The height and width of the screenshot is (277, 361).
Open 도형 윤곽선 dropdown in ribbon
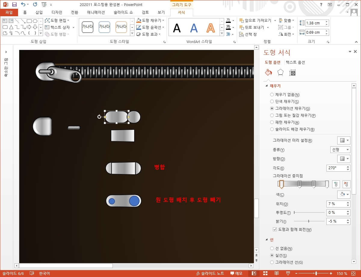pos(150,27)
